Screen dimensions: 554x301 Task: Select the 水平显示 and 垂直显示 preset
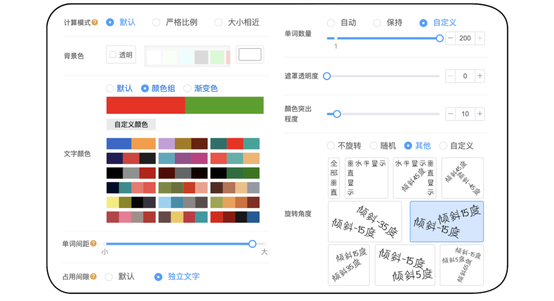tap(366, 178)
